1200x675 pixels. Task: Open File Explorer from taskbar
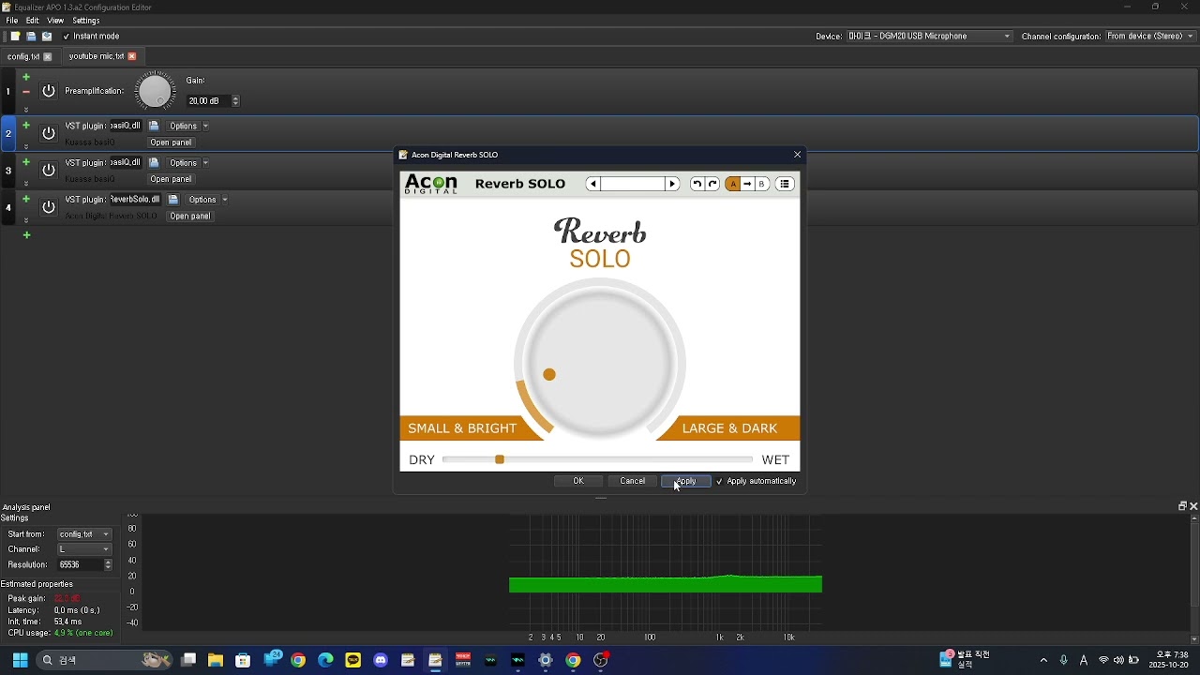[216, 660]
